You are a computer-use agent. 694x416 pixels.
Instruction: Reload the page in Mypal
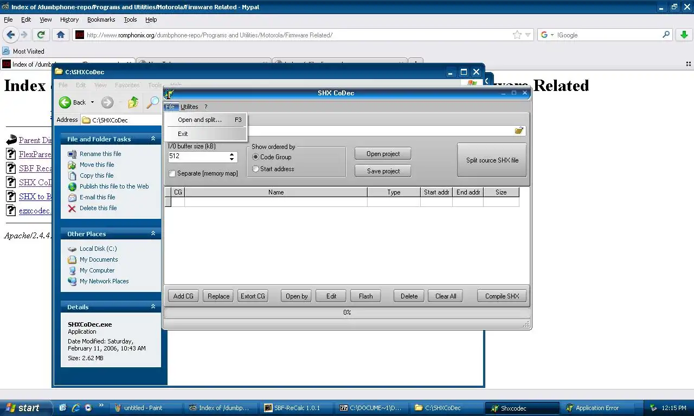(41, 35)
